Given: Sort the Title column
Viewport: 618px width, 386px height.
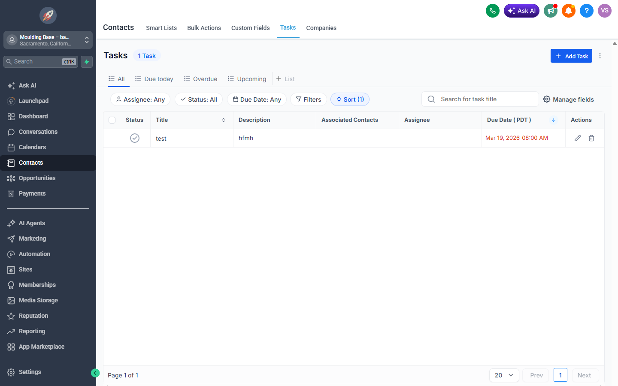Looking at the screenshot, I should (x=224, y=120).
